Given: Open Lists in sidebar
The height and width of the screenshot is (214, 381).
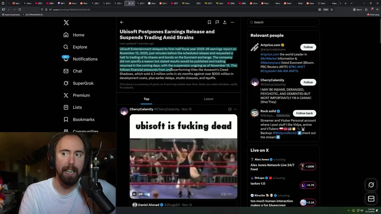Looking at the screenshot, I should (73, 107).
